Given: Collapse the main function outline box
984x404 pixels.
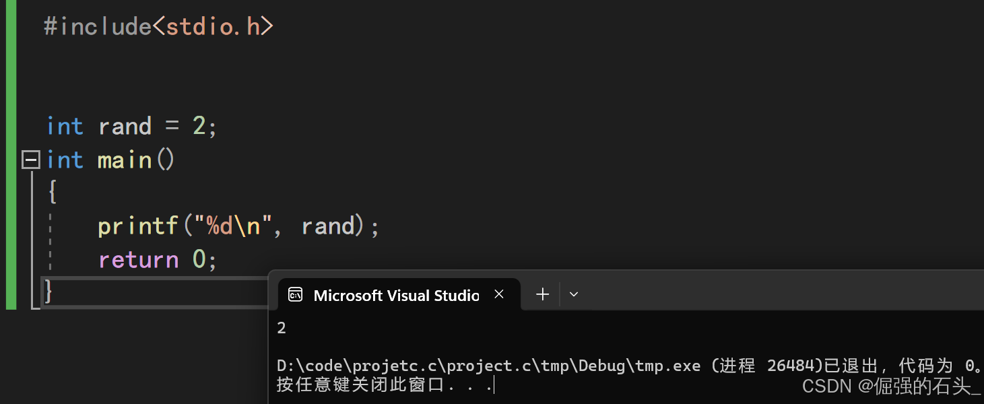Looking at the screenshot, I should 31,160.
